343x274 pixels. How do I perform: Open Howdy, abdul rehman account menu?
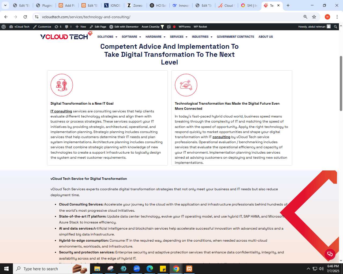[x=314, y=27]
